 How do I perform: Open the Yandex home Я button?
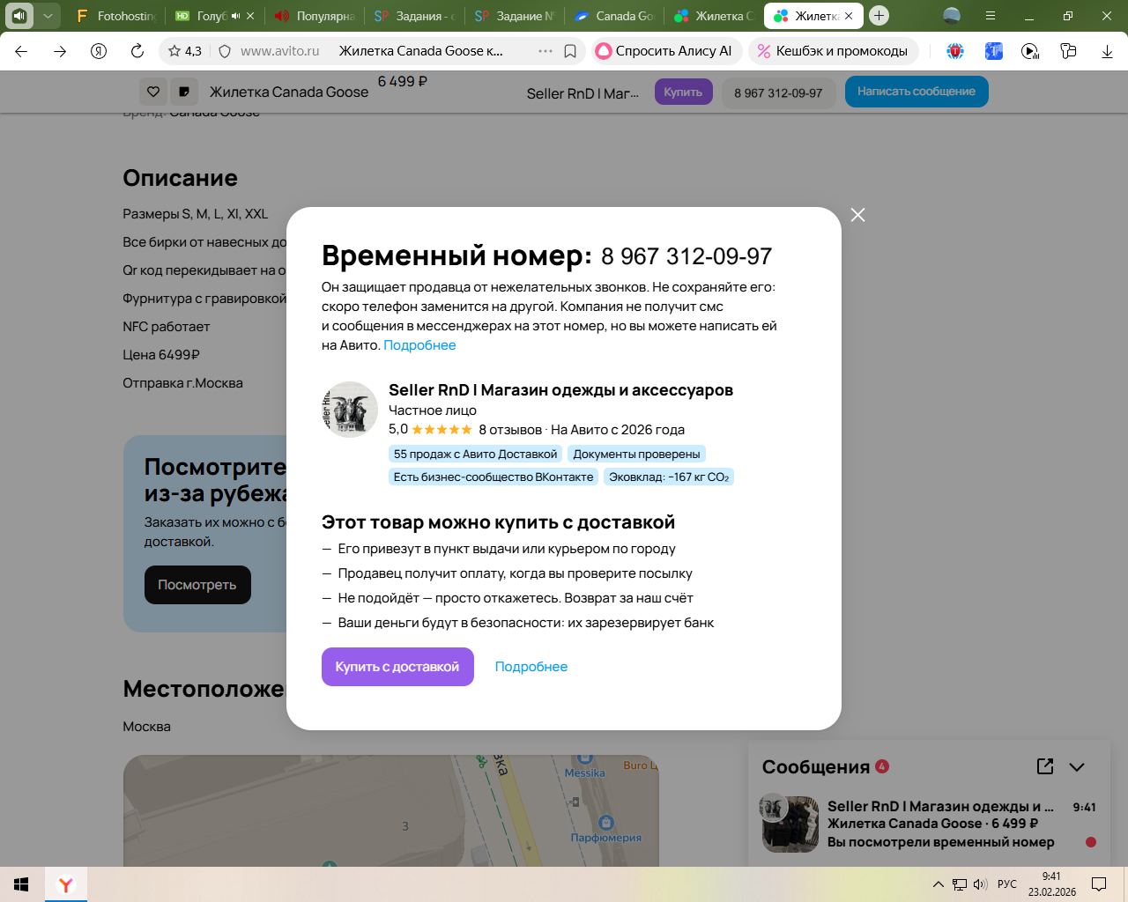pyautogui.click(x=99, y=51)
